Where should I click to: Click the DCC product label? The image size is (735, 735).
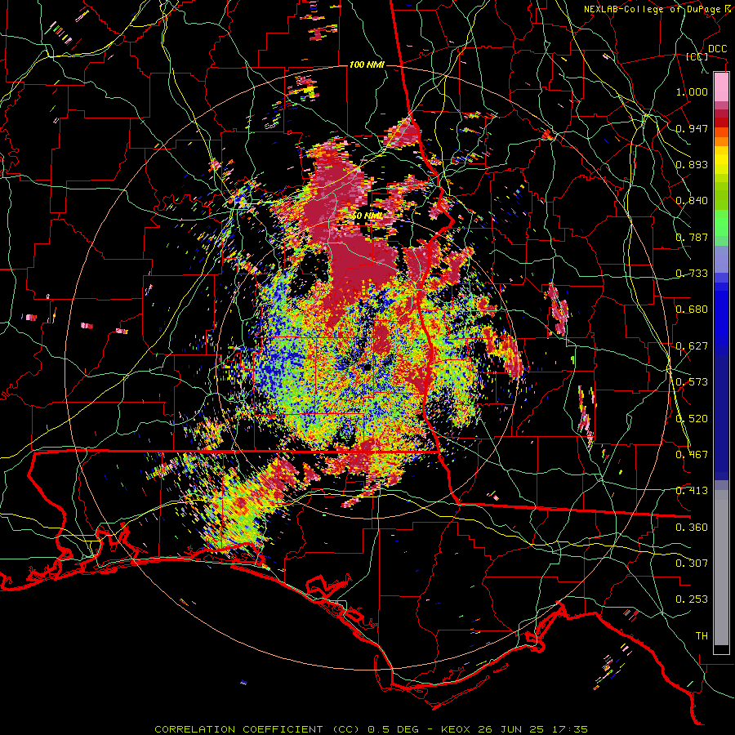pos(717,49)
